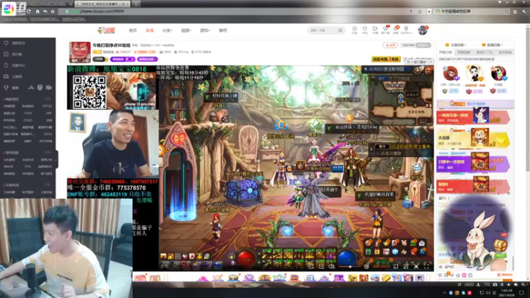Open My Follows heart icon in sidebar
Viewport: 530px width, 298px height.
point(6,43)
